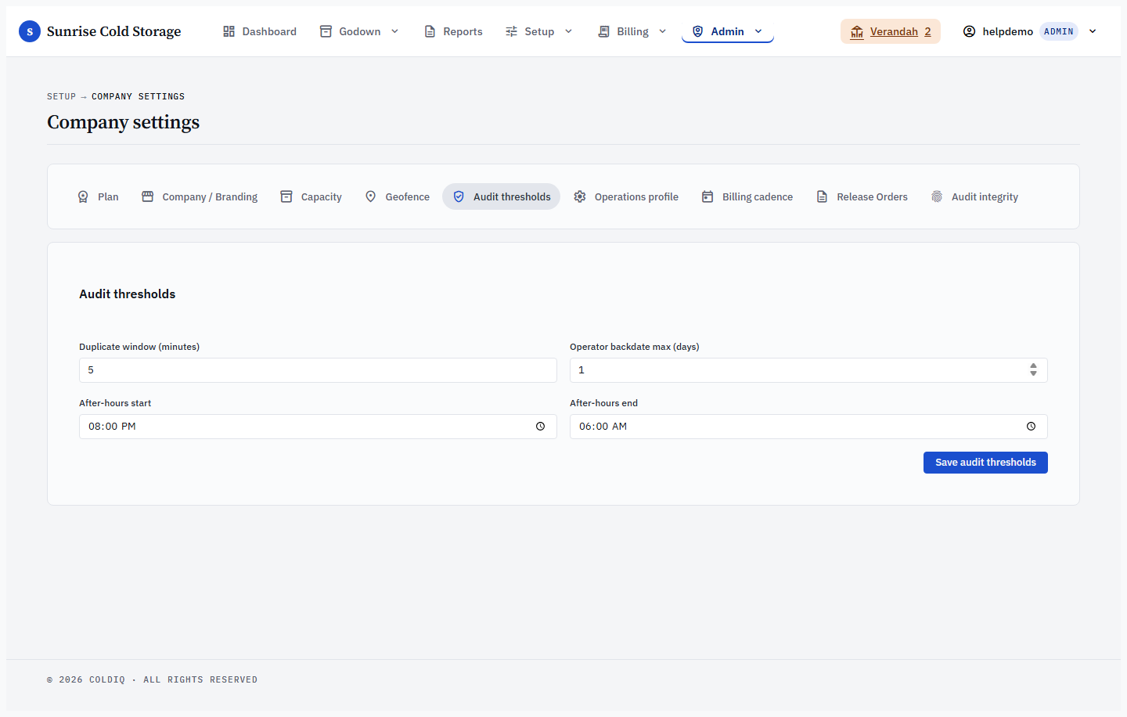1127x717 pixels.
Task: Click the ADMIN role badge
Action: 1059,31
